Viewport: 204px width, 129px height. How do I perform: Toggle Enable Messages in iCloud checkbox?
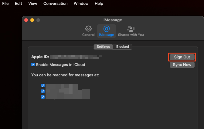[x=33, y=64]
